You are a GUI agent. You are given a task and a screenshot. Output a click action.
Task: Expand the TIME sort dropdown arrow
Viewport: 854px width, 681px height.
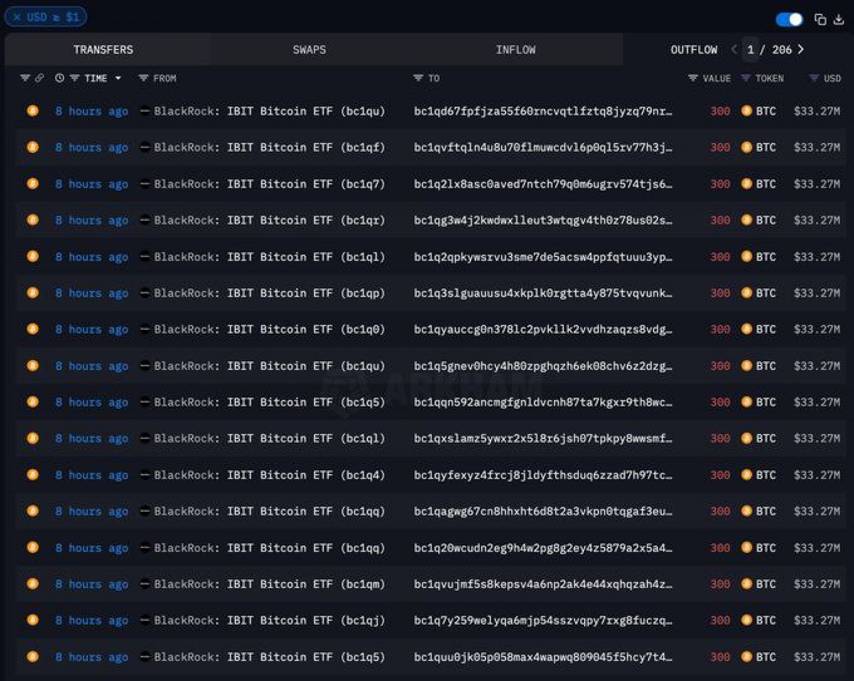click(x=118, y=78)
